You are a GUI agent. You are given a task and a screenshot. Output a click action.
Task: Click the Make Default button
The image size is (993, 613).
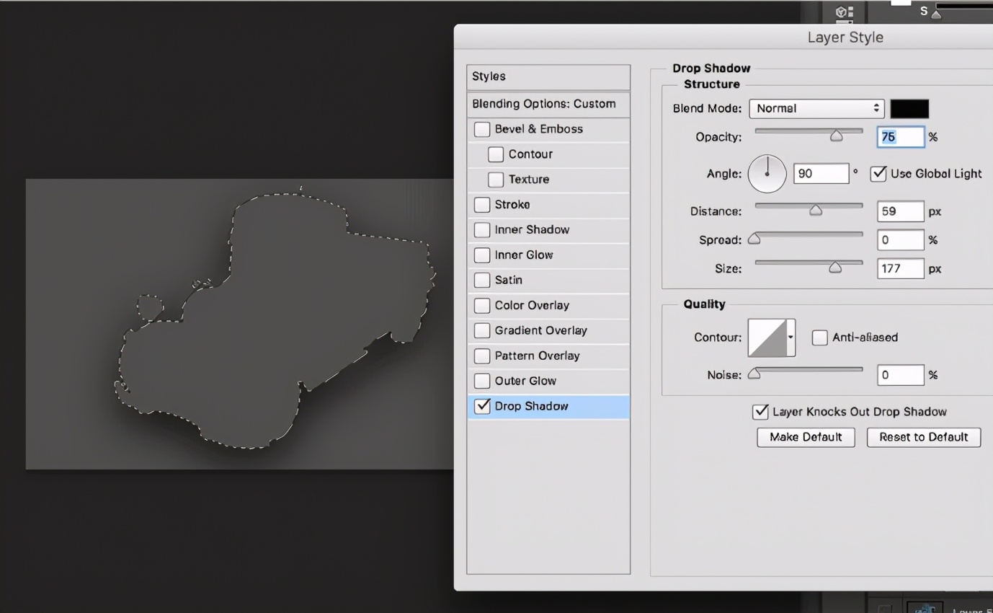806,437
